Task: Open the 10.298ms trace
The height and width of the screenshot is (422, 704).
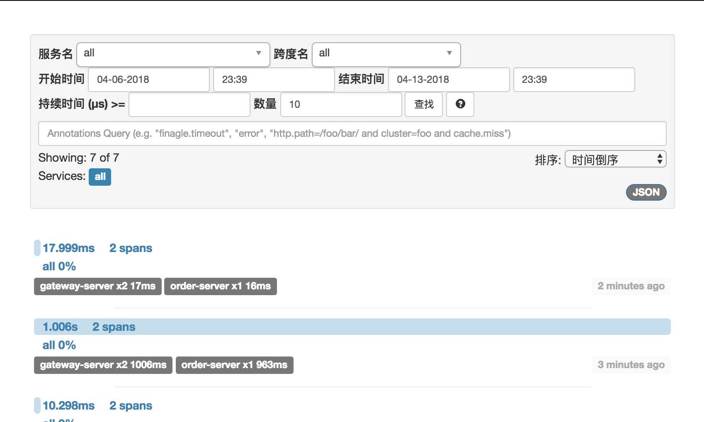Action: [69, 405]
